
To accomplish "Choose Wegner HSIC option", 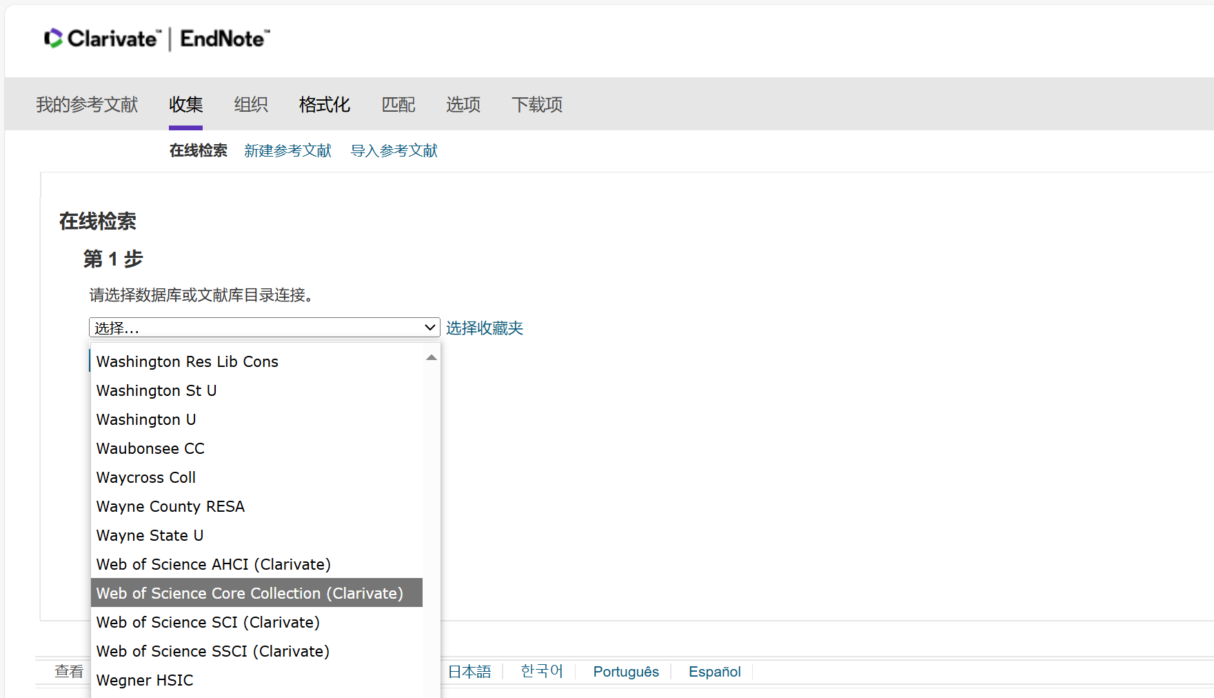I will tap(256, 680).
